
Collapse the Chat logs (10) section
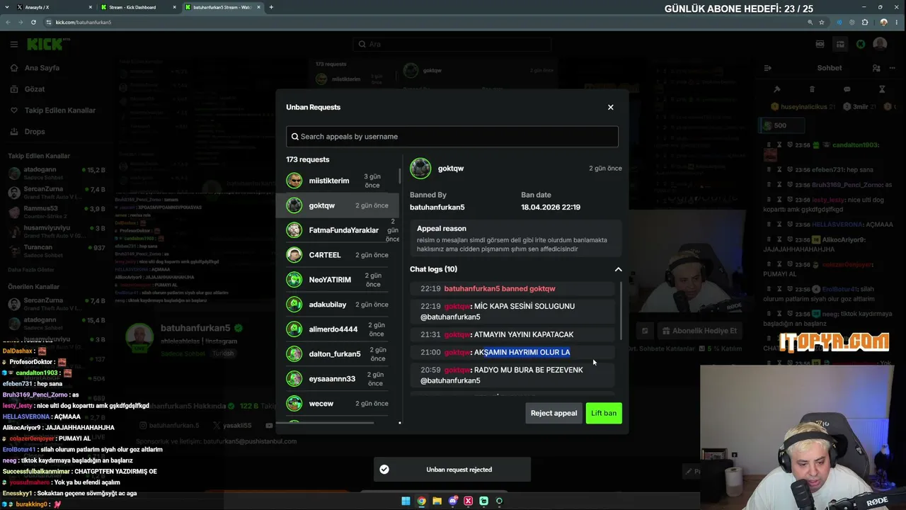click(618, 269)
